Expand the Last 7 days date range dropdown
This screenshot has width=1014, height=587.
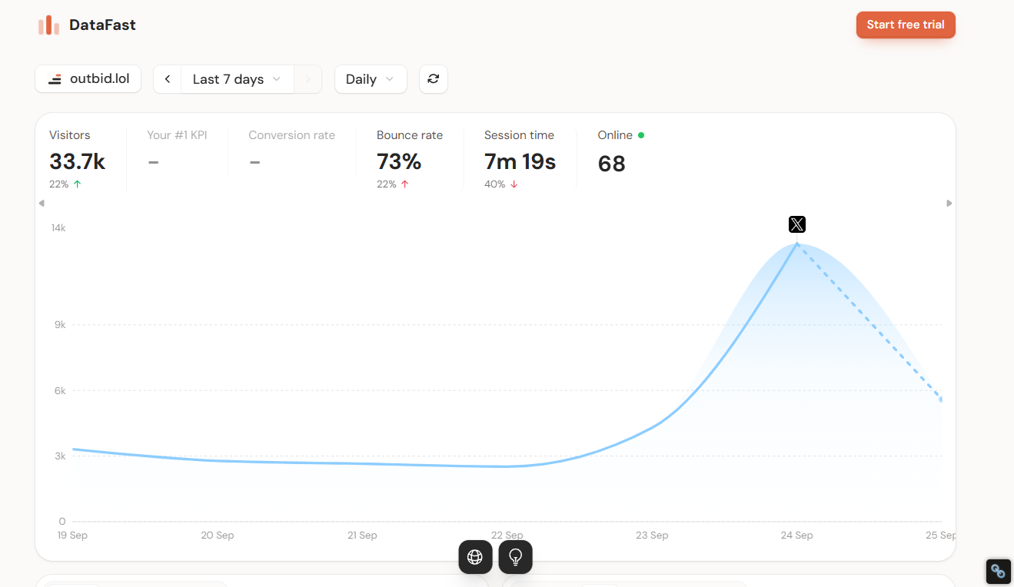click(238, 79)
